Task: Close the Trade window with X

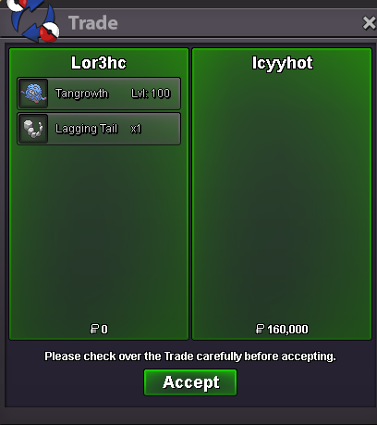Action: click(369, 23)
